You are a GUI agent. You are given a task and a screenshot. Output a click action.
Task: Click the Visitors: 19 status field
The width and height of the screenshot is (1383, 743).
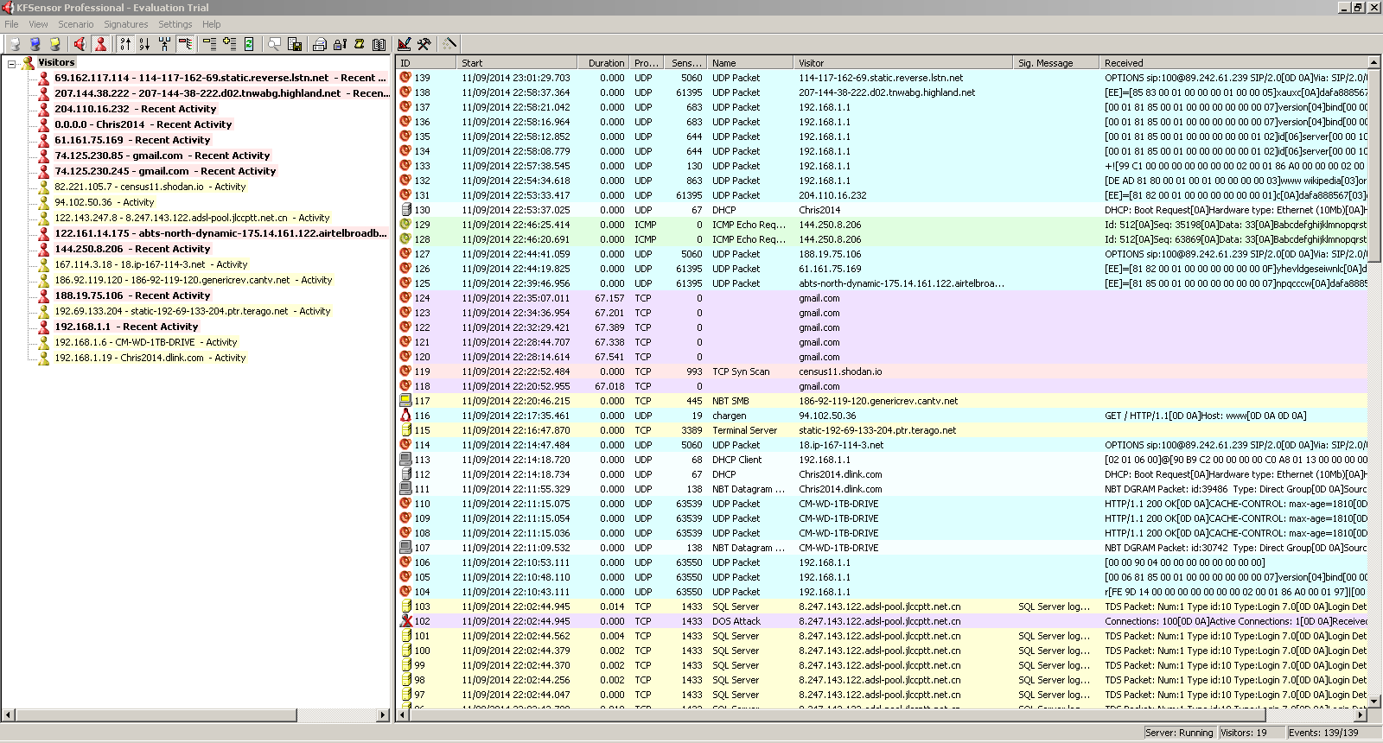click(x=1251, y=733)
